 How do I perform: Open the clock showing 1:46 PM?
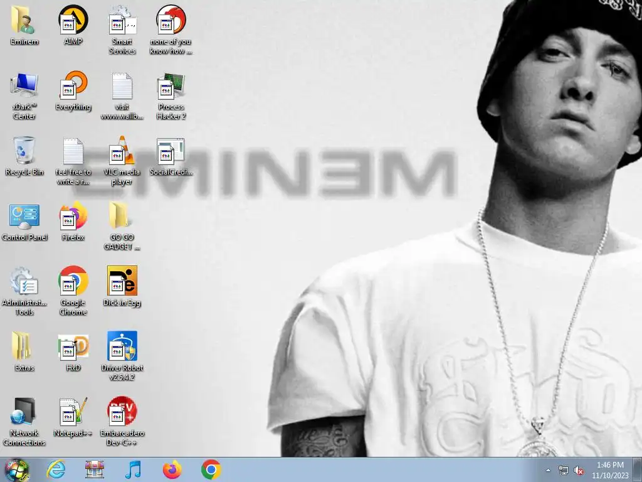point(610,470)
